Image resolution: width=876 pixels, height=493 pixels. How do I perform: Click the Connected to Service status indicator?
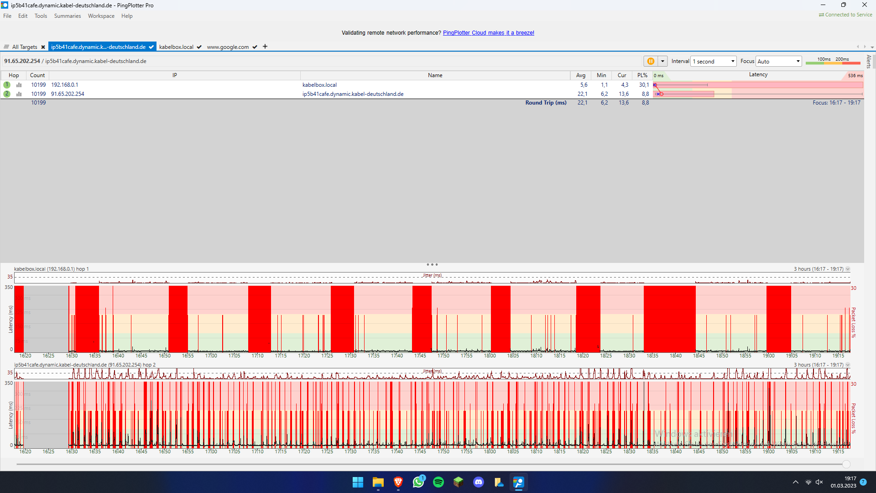(845, 14)
